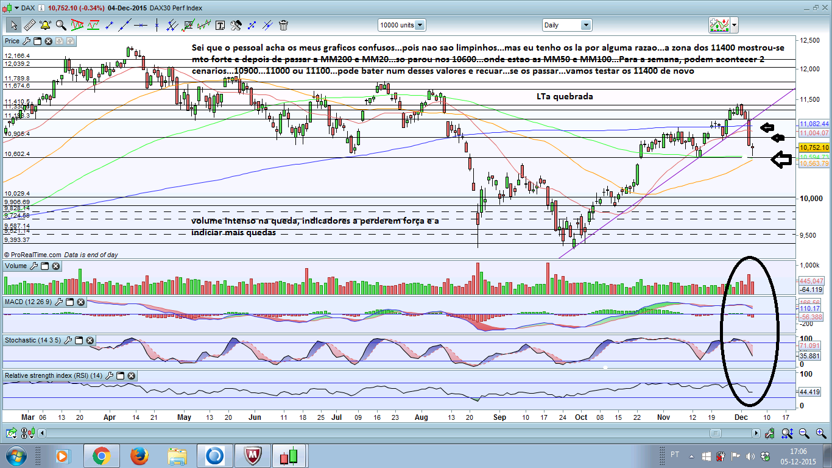Choose the line segment drawing tool
The height and width of the screenshot is (468, 832).
coord(110,25)
